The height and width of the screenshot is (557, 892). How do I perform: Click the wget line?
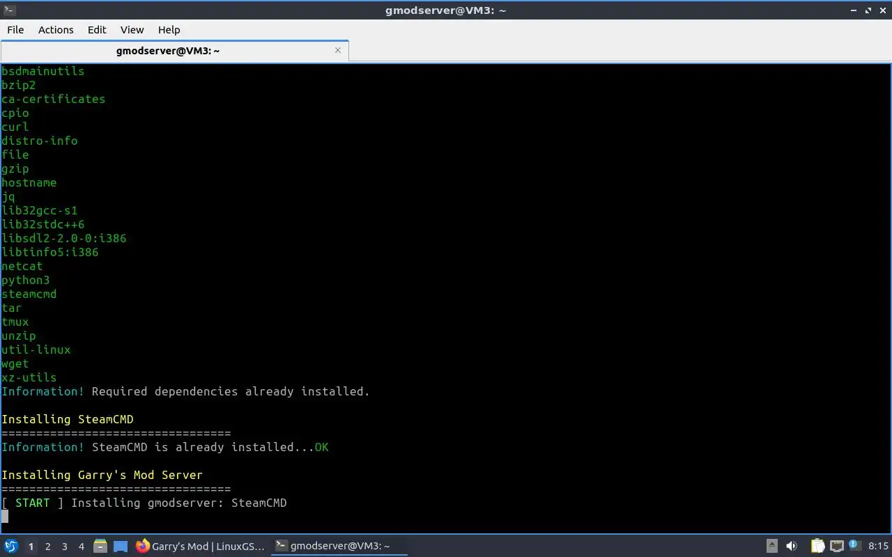point(15,363)
